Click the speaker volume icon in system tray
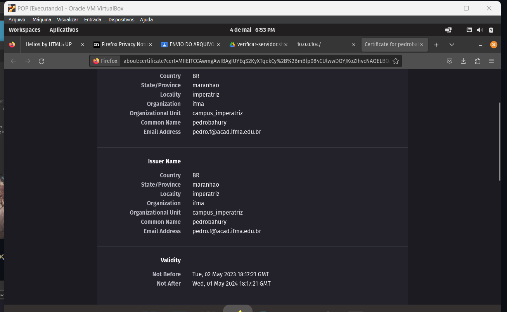The image size is (507, 312). (480, 29)
